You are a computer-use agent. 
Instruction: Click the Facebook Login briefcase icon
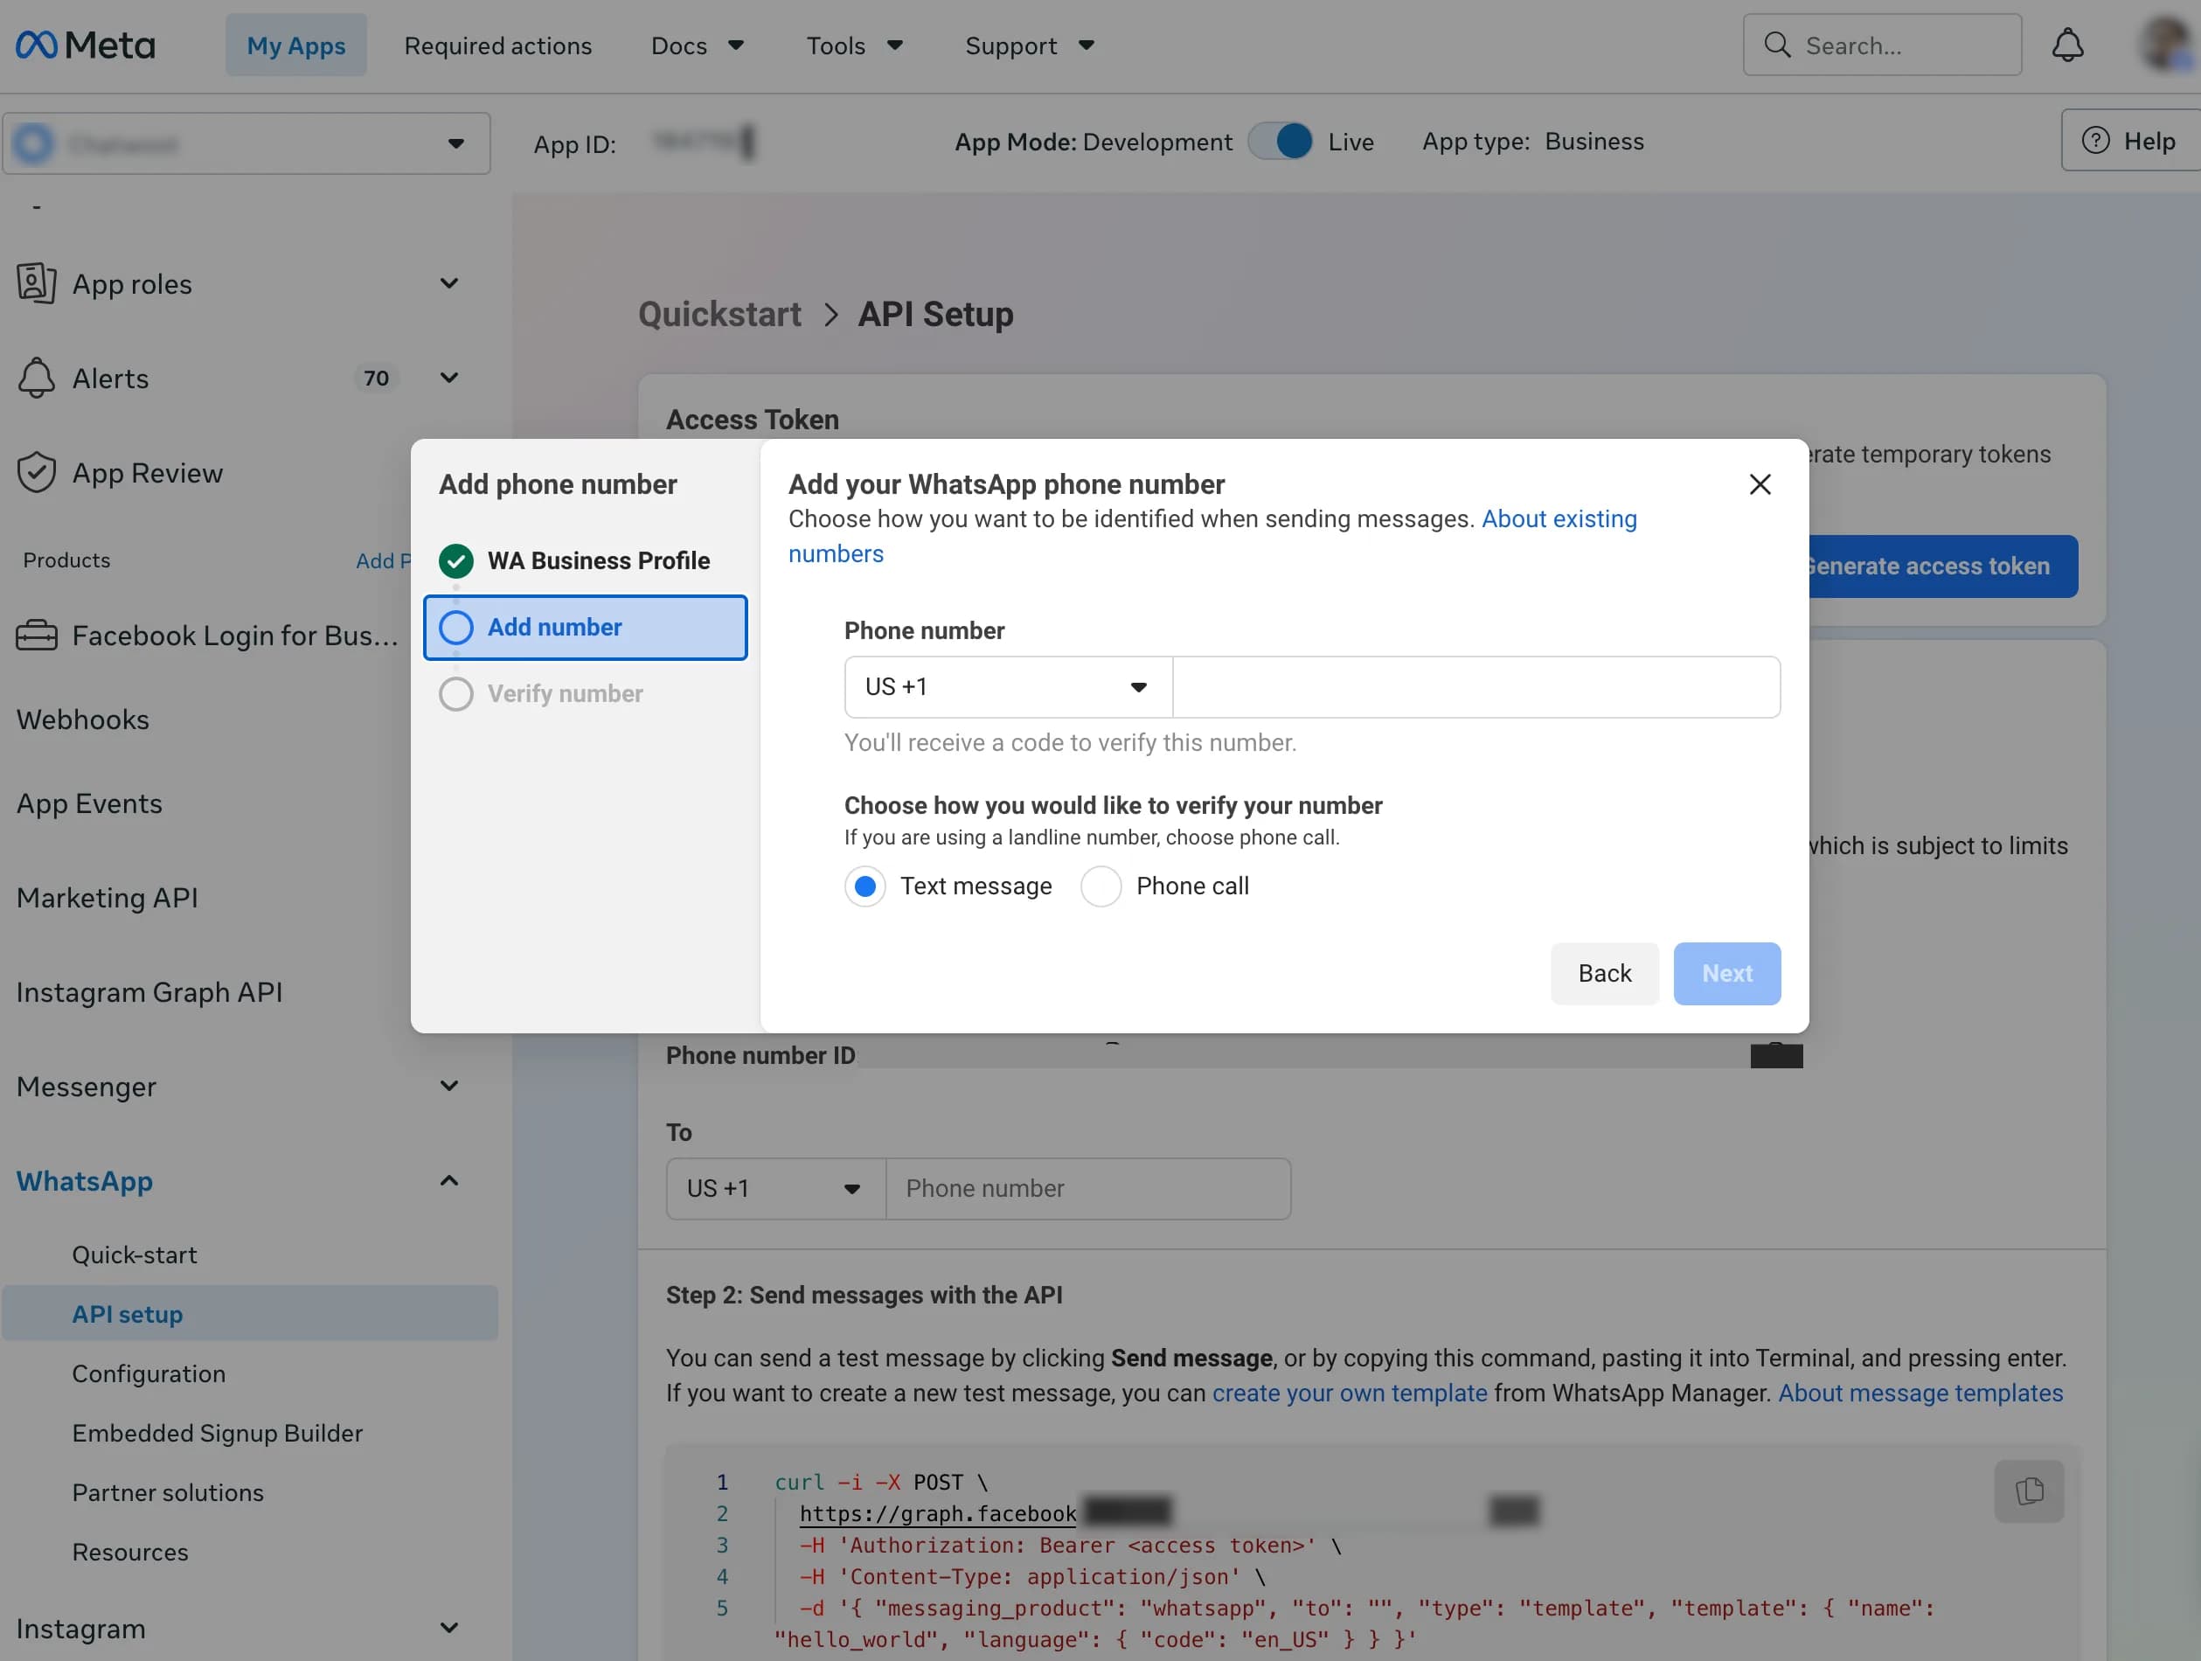click(36, 635)
